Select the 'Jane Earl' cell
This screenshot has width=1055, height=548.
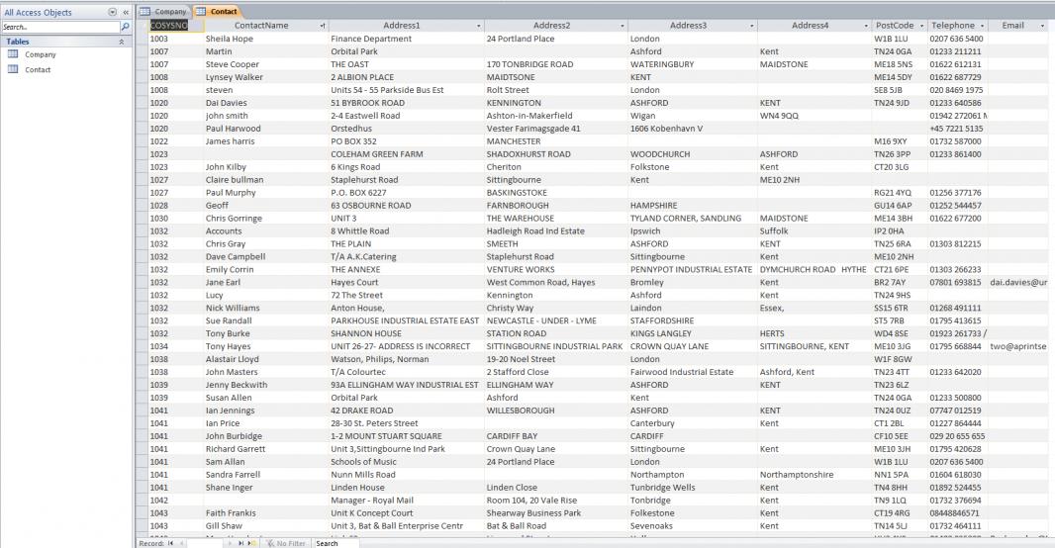tap(265, 282)
